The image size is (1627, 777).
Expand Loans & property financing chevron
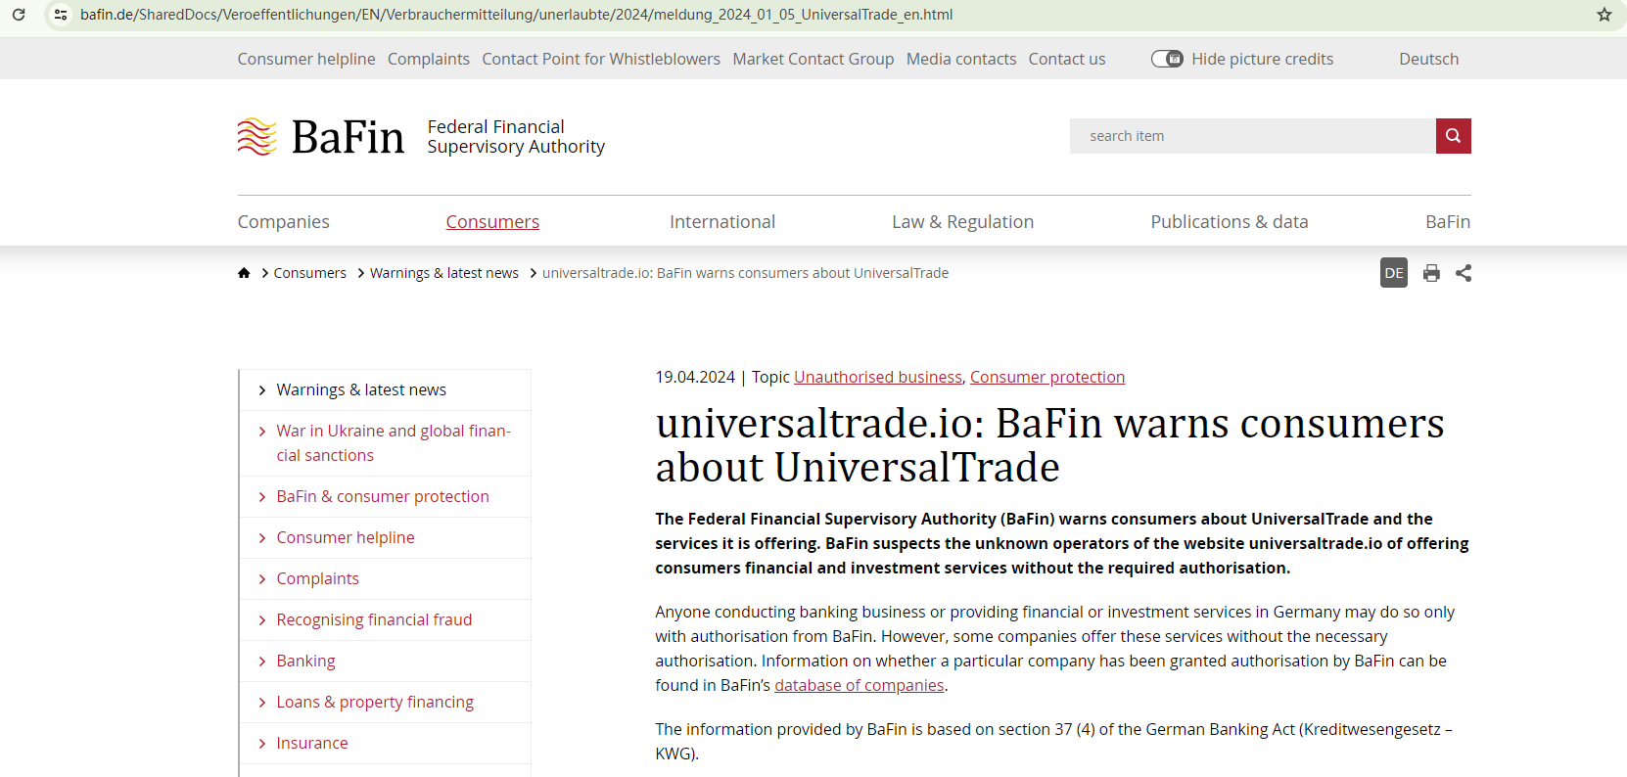[x=262, y=703]
